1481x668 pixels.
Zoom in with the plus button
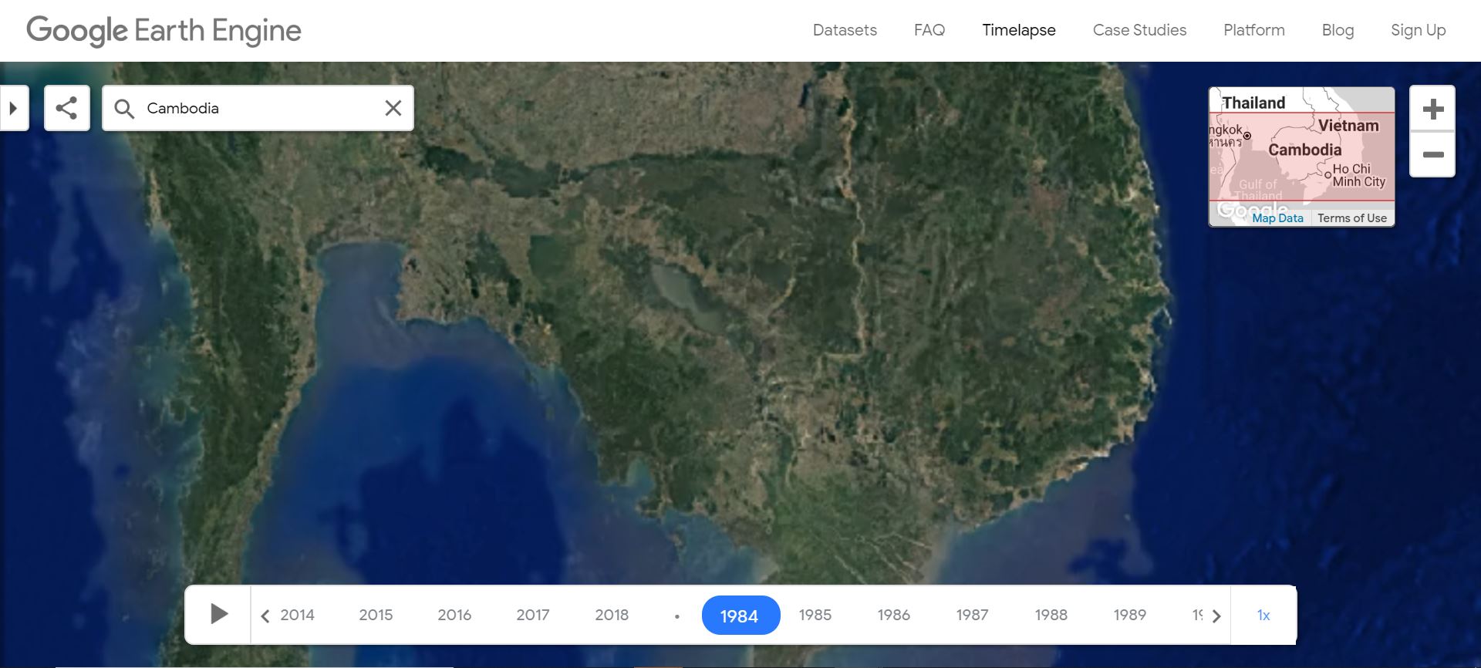tap(1432, 109)
